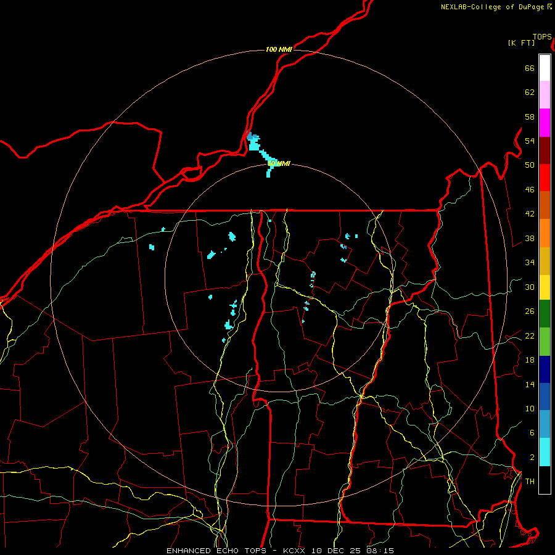Click the "10 DEC 25 08:15" timestamp
The width and height of the screenshot is (555, 555).
[353, 551]
